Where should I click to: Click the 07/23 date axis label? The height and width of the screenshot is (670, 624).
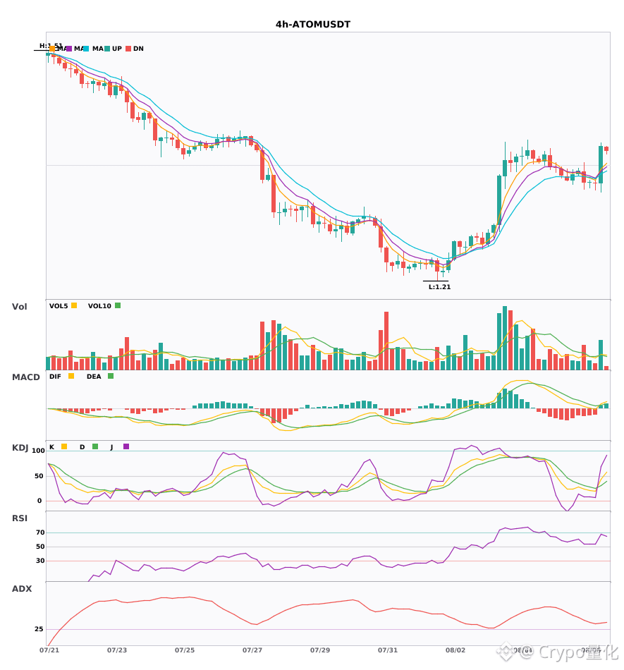click(117, 650)
